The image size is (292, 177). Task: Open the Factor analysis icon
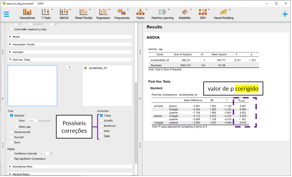pos(140,14)
